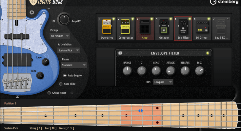Select the Octaver pedal in slot 4
Screen dimensions: 241x131
point(164,29)
